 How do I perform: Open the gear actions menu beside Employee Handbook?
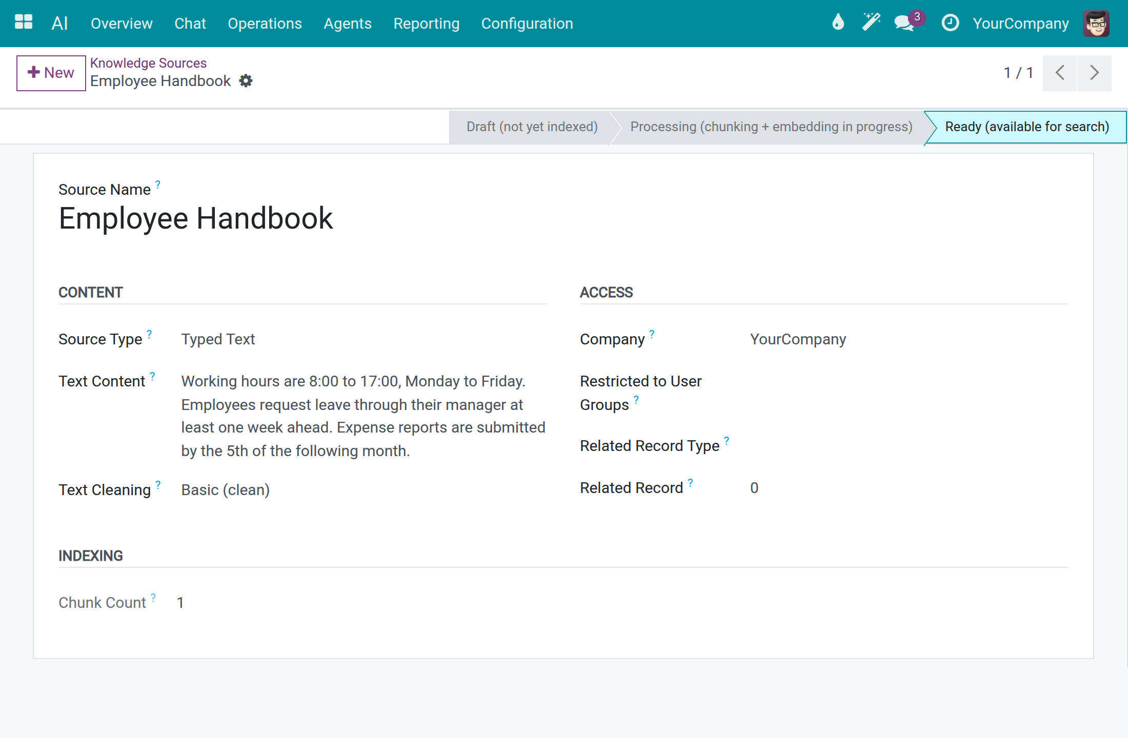[246, 81]
